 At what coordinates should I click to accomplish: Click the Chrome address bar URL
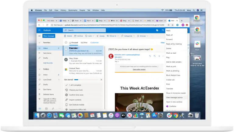[114, 25]
